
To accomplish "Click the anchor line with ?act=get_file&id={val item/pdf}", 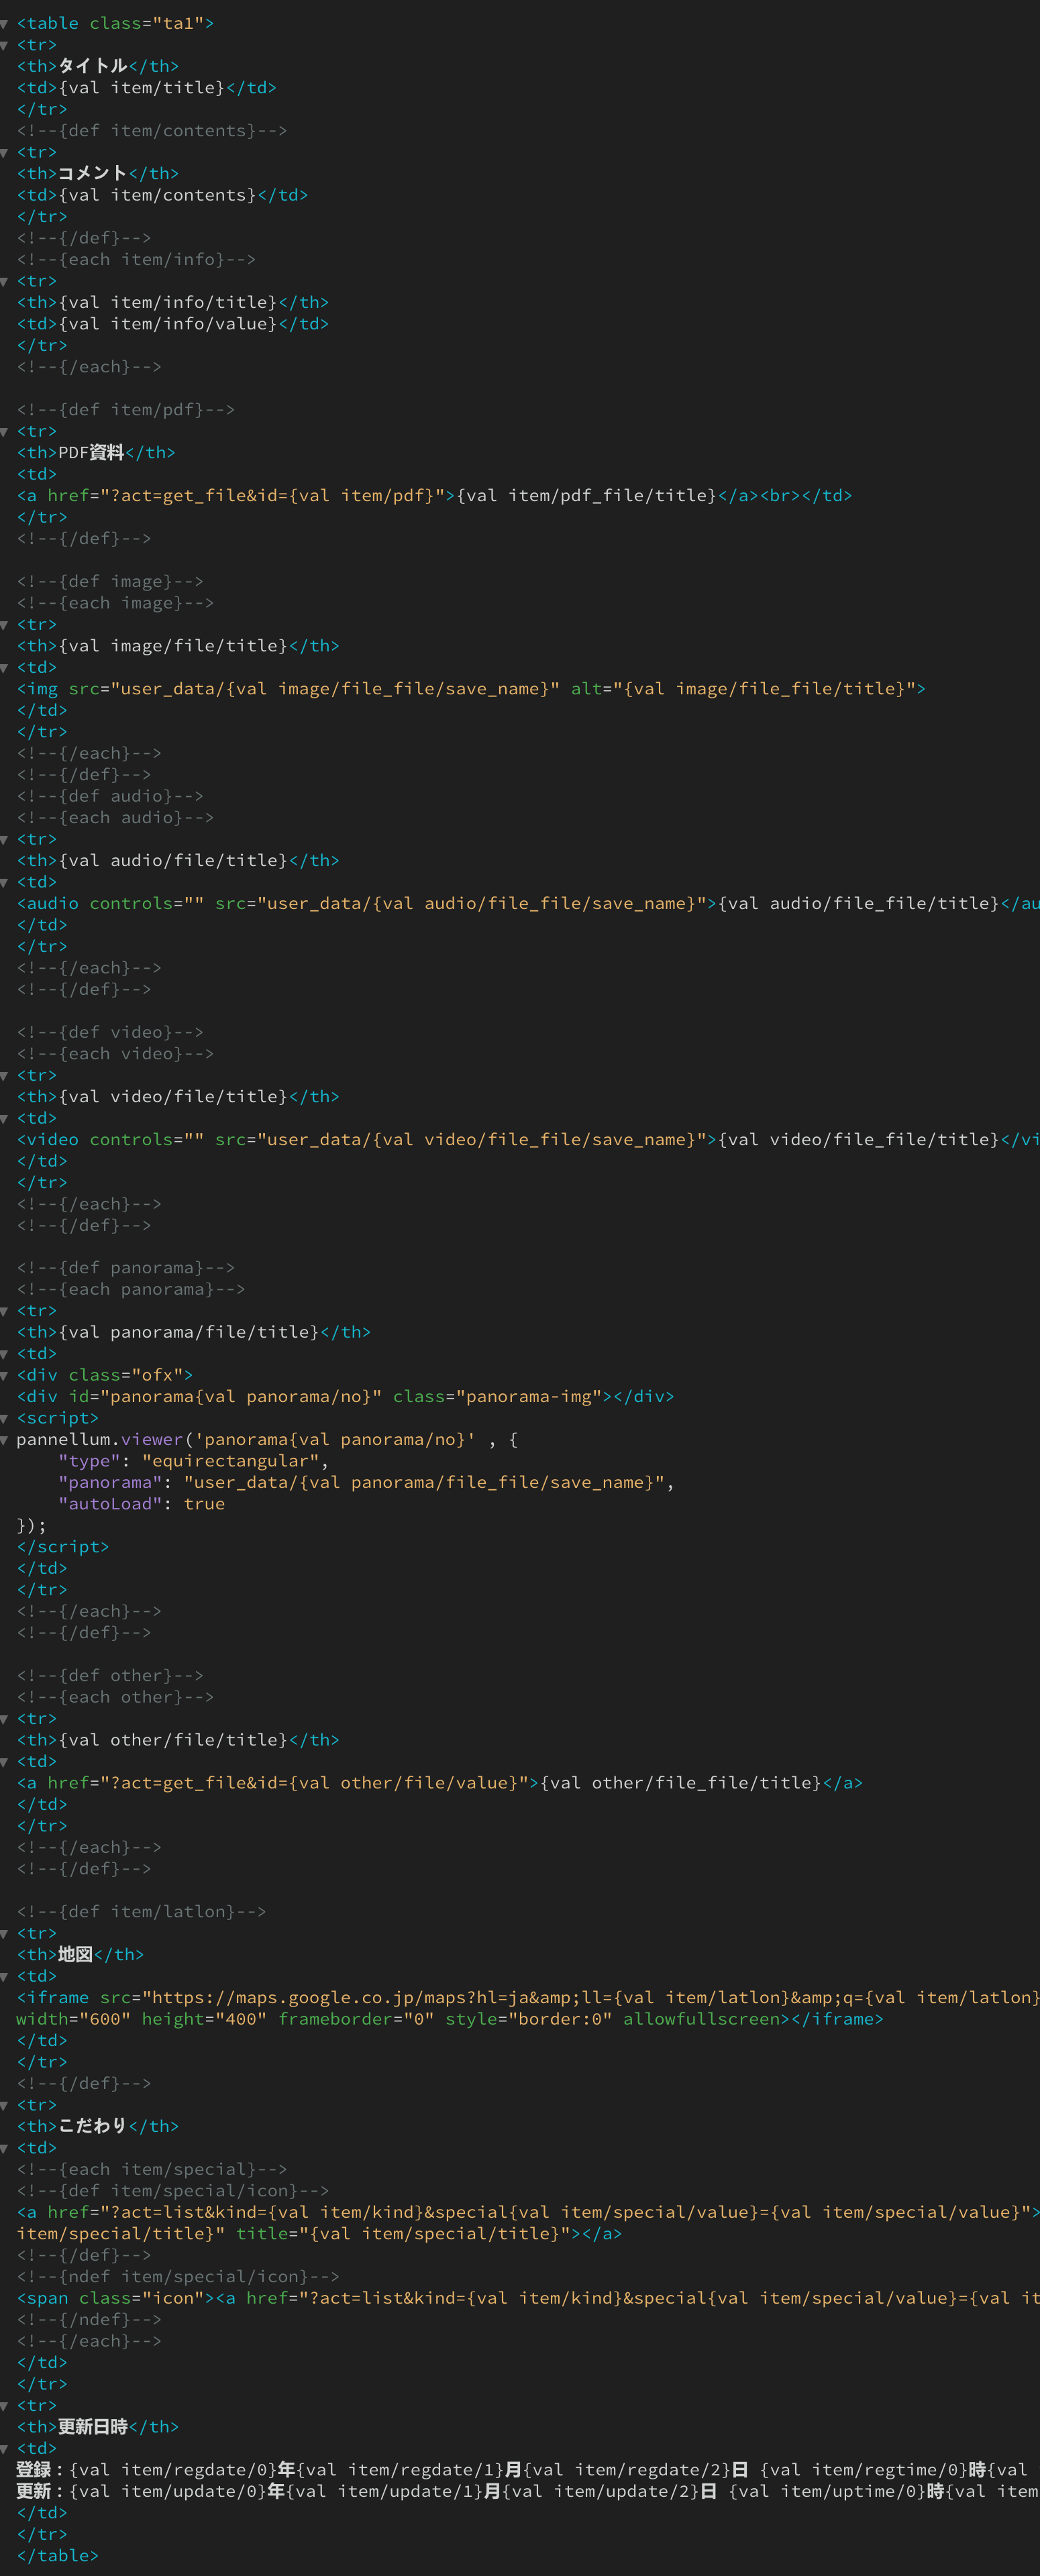I will [x=434, y=495].
